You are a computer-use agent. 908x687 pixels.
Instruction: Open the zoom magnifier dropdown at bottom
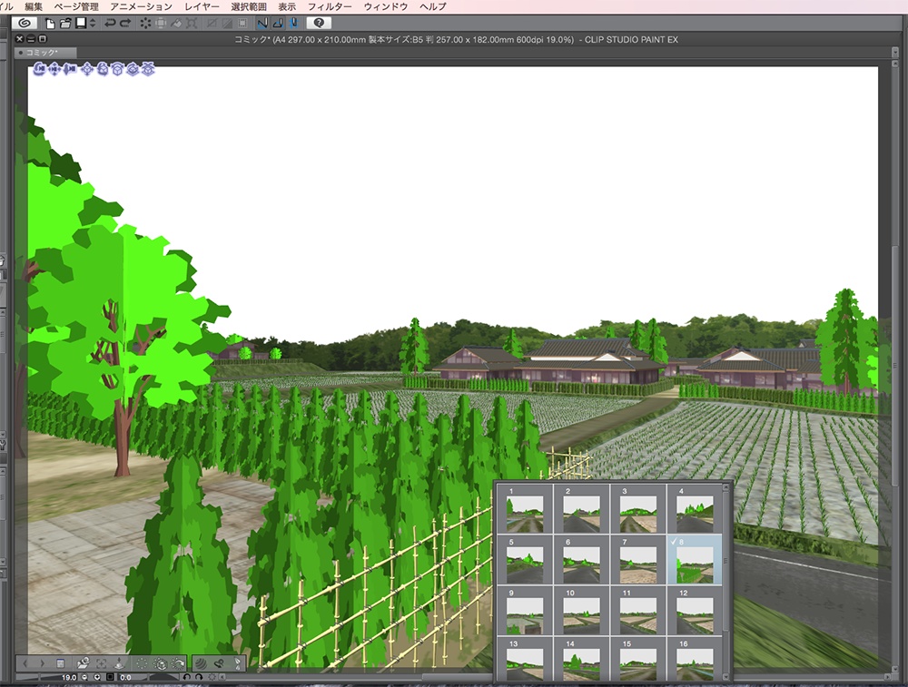[97, 678]
